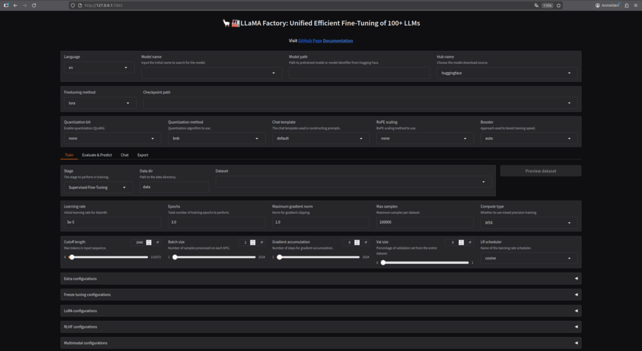Click the Batch size slider track
Screen dimensions: 642x351
tap(215, 257)
